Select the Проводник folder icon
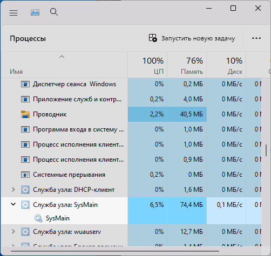Viewport: 271px width, 256px height. coord(25,114)
